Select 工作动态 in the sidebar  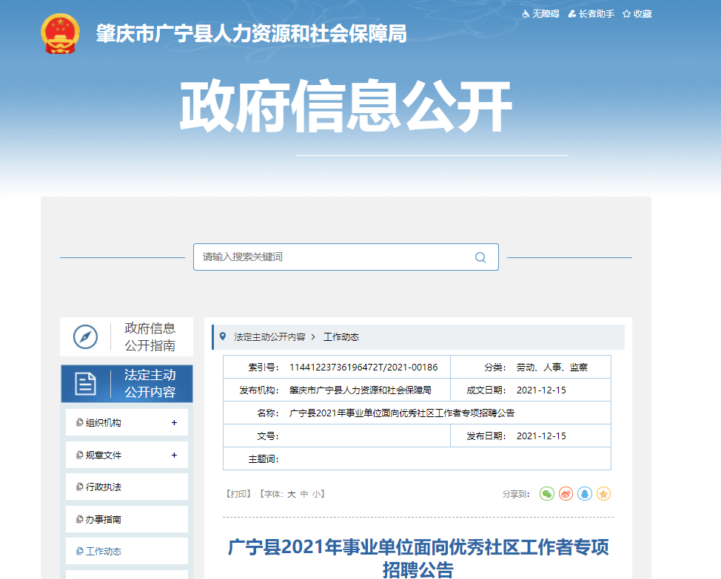pyautogui.click(x=103, y=552)
